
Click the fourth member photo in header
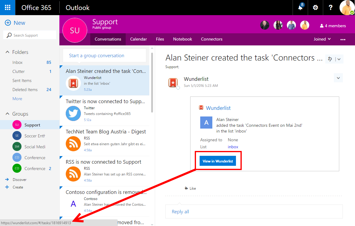click(305, 25)
